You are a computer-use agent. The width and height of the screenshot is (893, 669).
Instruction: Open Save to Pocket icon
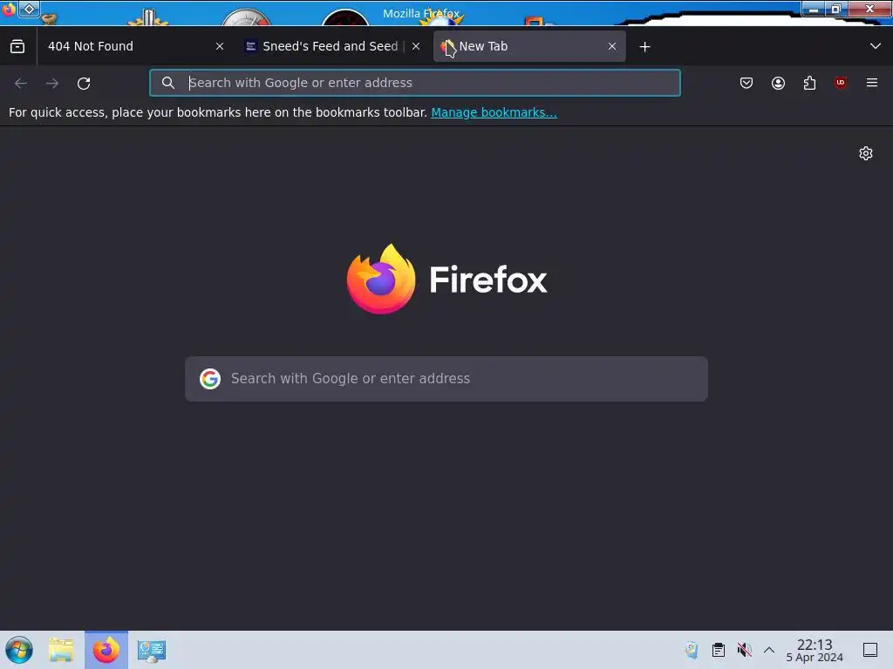pos(746,83)
